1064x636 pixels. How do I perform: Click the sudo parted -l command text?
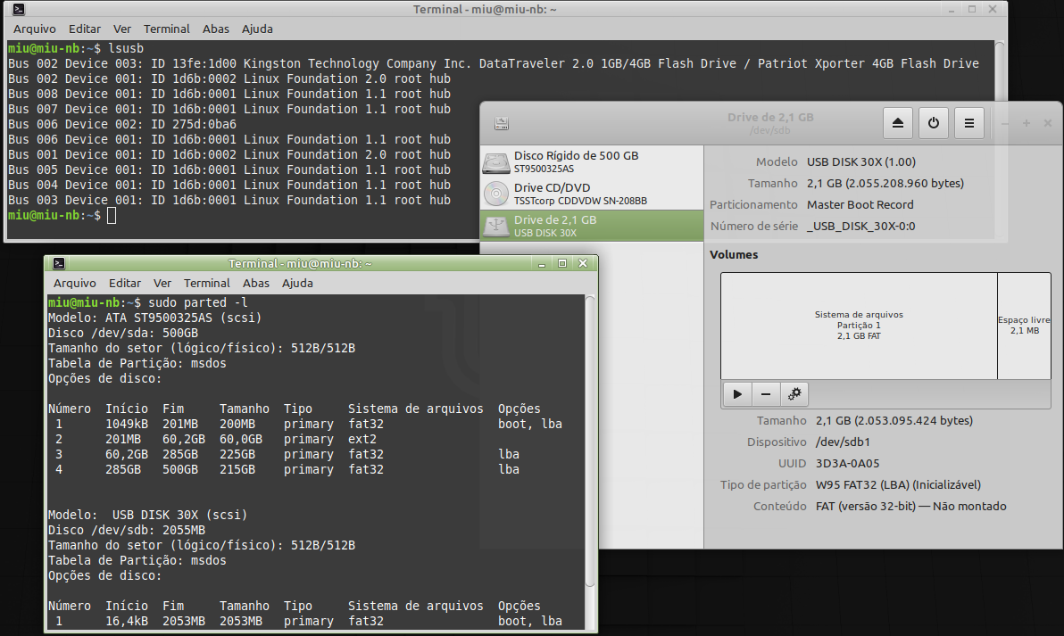click(x=198, y=303)
